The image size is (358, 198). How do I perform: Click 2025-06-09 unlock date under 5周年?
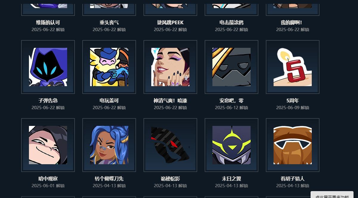tap(293, 108)
